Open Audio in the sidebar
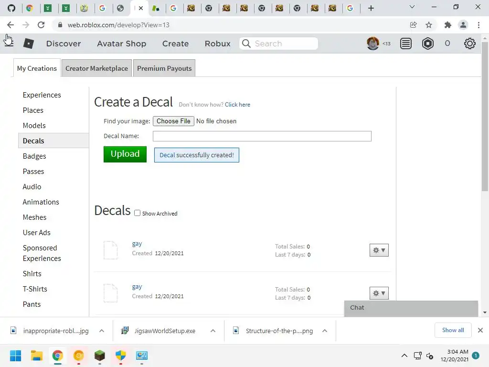 [32, 187]
